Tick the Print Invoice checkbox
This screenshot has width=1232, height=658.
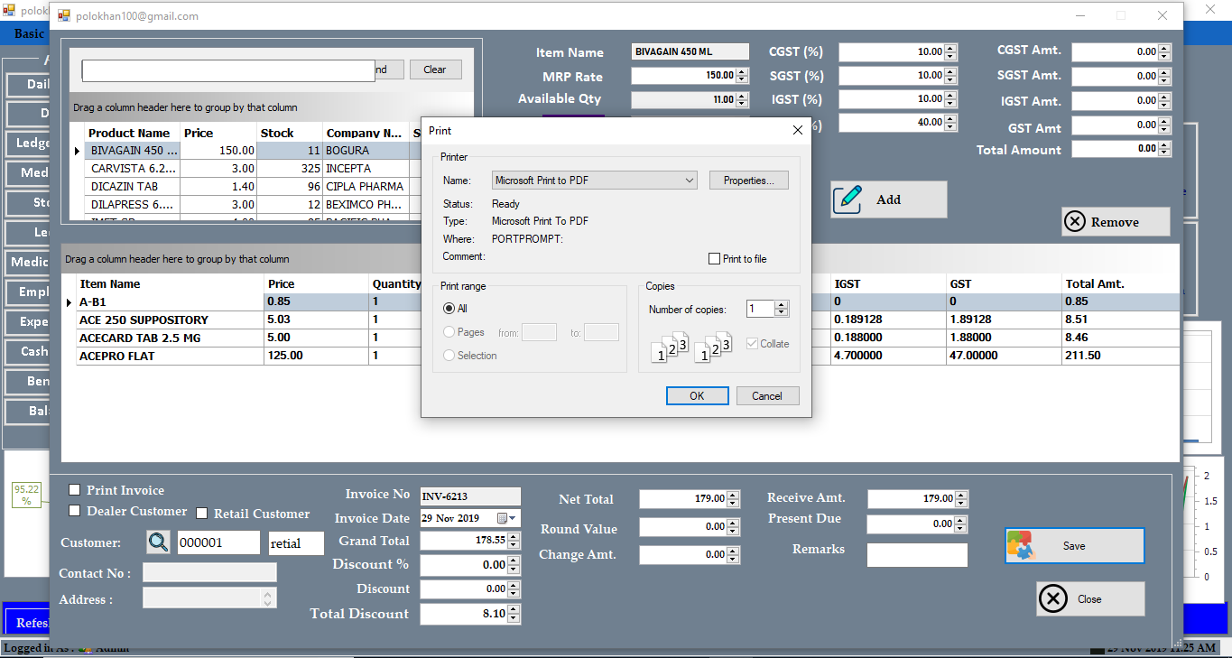[x=75, y=489]
